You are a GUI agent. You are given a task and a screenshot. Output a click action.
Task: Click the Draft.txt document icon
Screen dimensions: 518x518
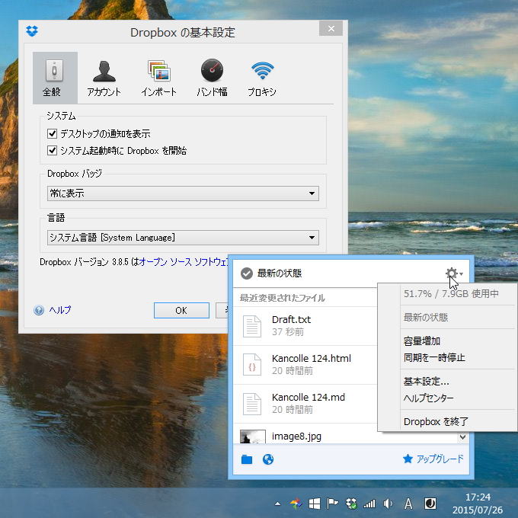pos(252,326)
